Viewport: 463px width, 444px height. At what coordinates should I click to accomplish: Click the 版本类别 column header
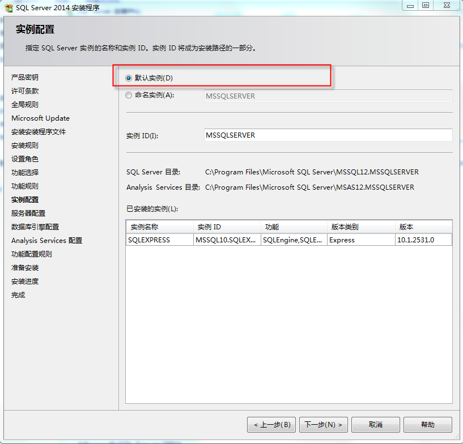click(361, 227)
